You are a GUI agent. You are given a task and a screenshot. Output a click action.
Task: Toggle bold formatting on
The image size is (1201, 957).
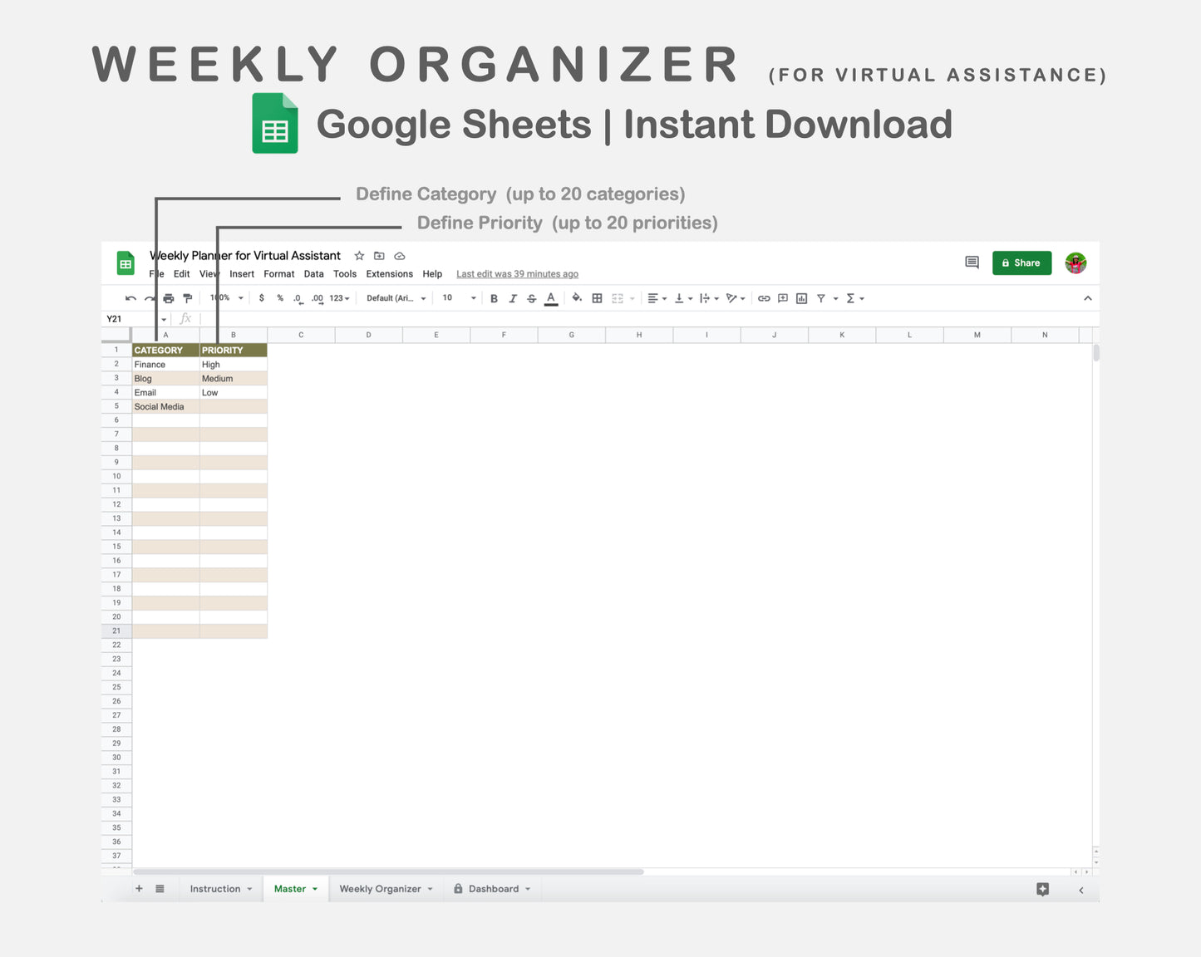coord(495,297)
